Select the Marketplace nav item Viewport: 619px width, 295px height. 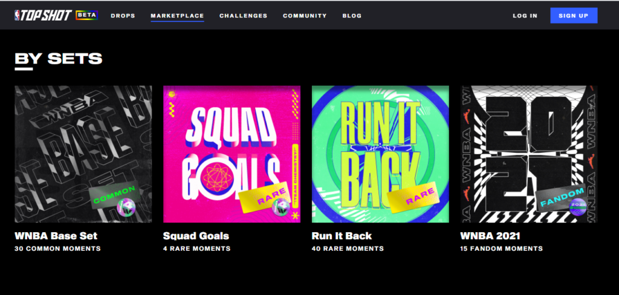(177, 16)
